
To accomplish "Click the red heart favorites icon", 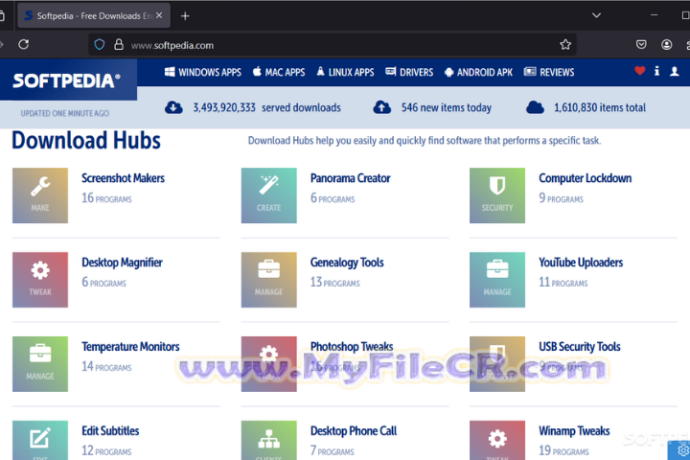I will tap(640, 71).
